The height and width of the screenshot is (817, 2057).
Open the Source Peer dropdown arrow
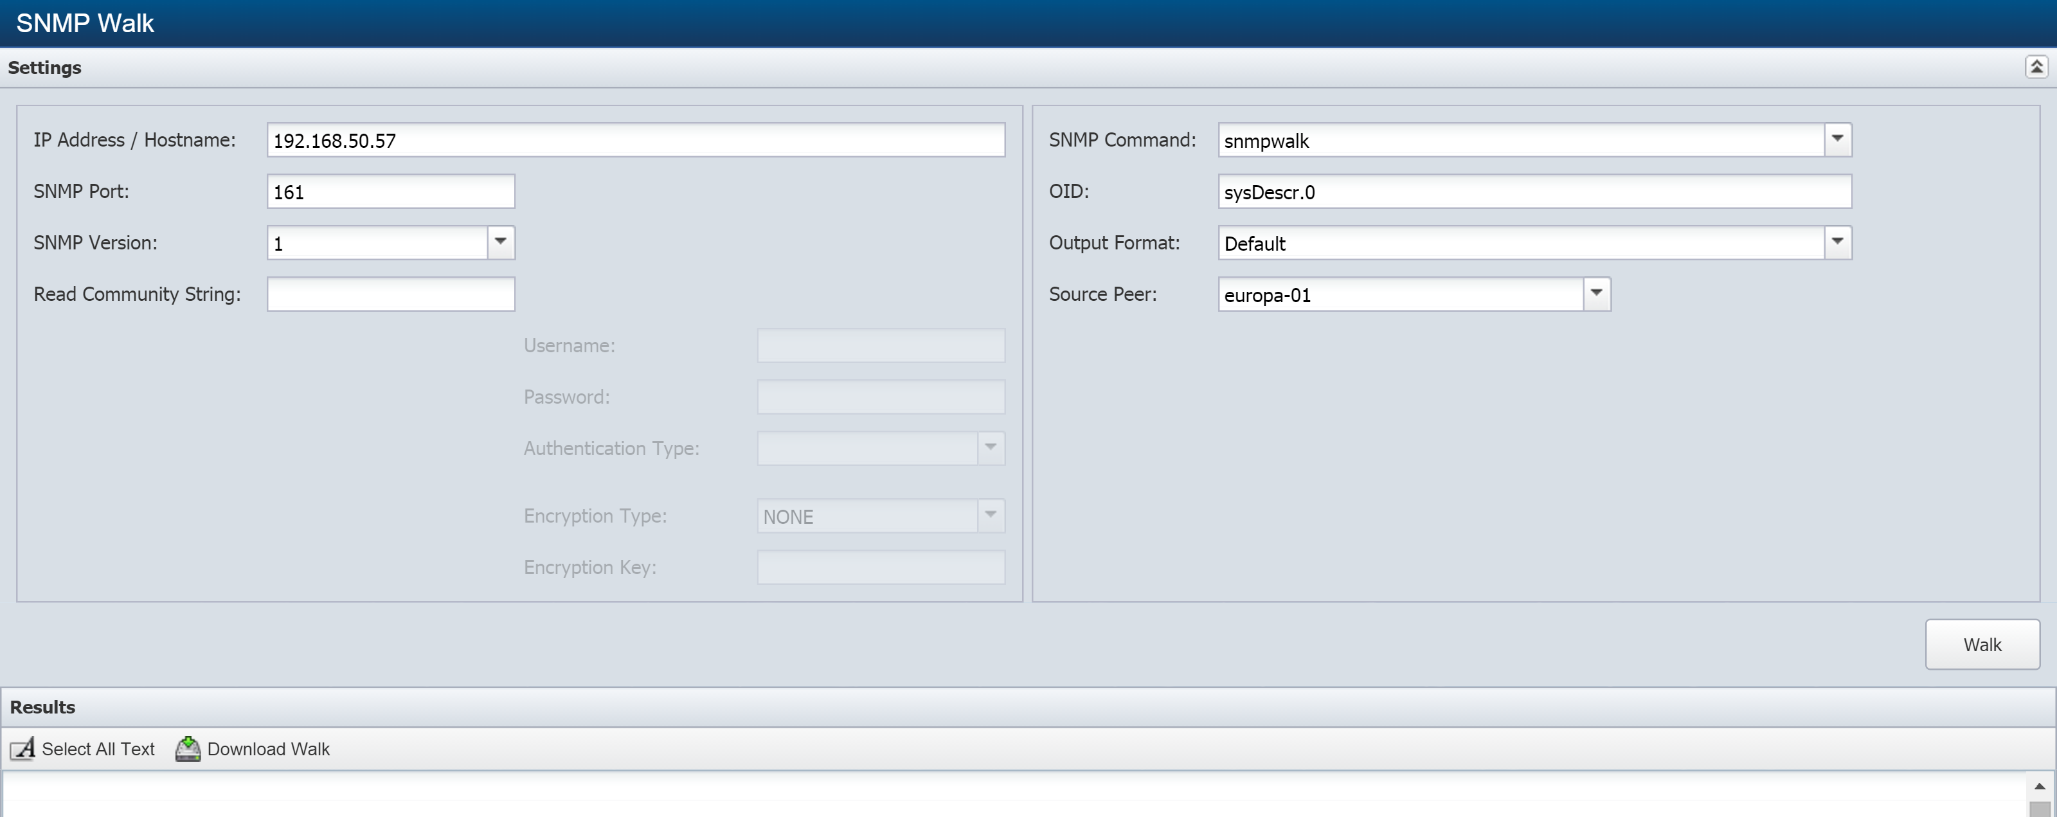tap(1596, 294)
